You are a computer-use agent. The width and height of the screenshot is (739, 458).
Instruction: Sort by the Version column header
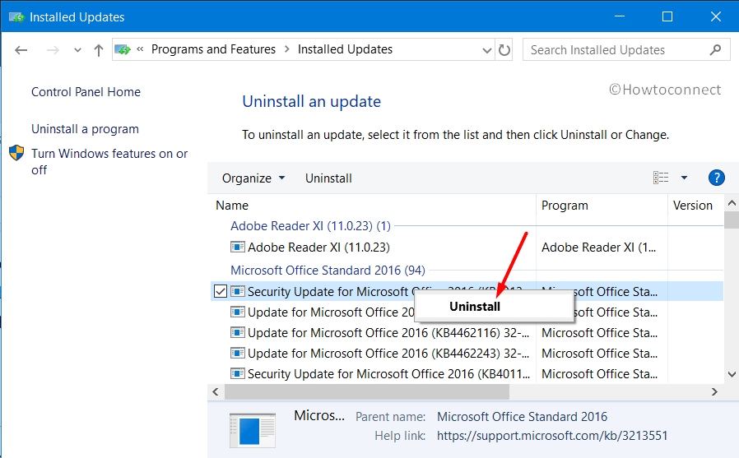tap(692, 206)
